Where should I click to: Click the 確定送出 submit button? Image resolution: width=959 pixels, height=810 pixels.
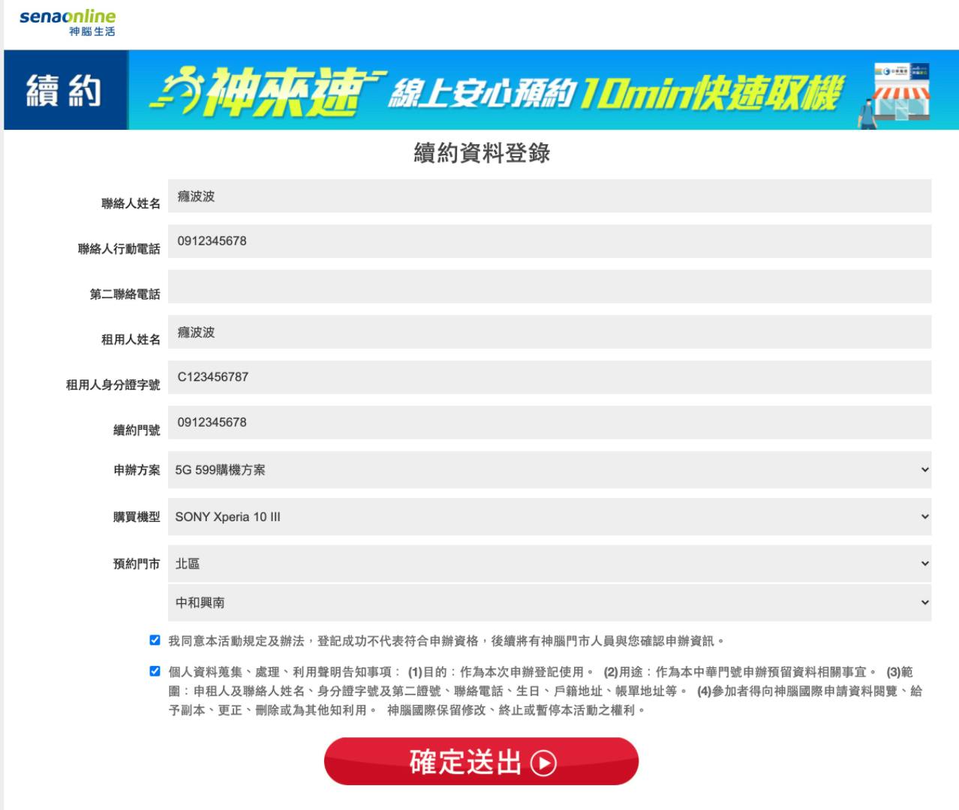click(x=481, y=762)
